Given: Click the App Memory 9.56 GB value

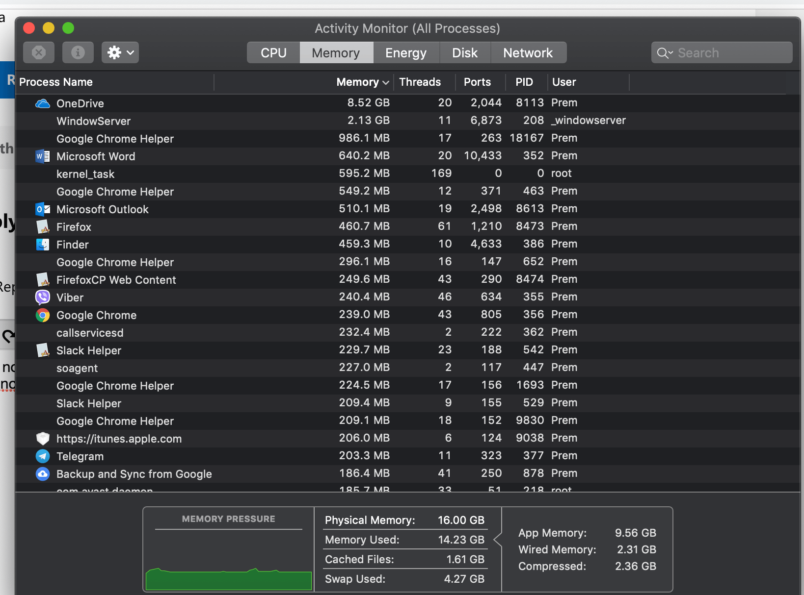Looking at the screenshot, I should pyautogui.click(x=636, y=533).
